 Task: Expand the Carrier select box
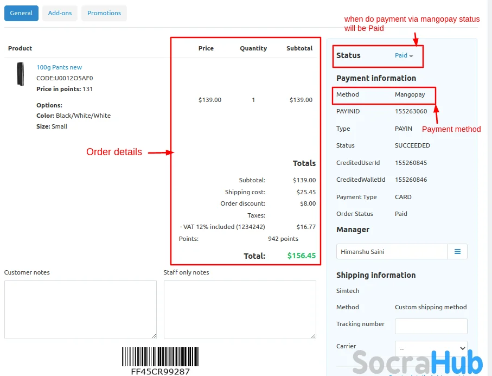click(x=431, y=347)
